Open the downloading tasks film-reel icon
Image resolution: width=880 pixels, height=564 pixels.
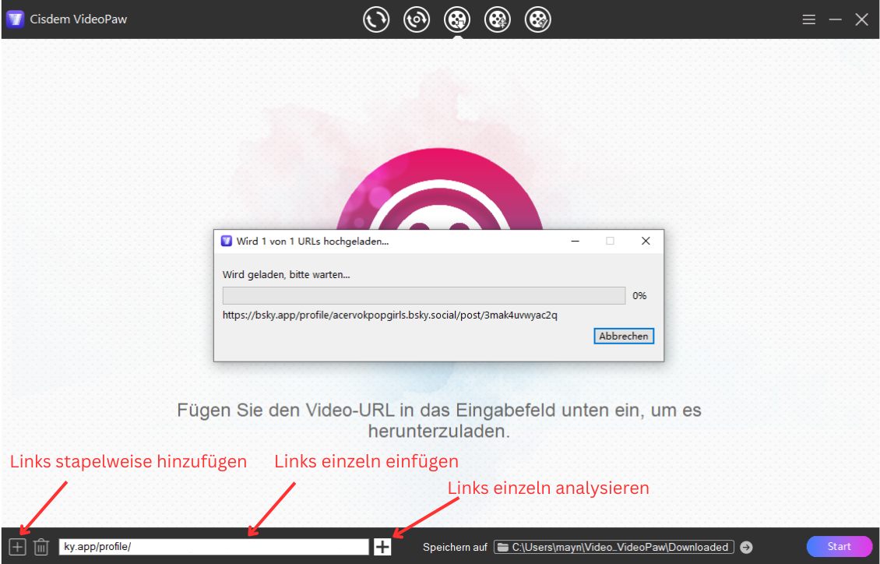click(498, 19)
